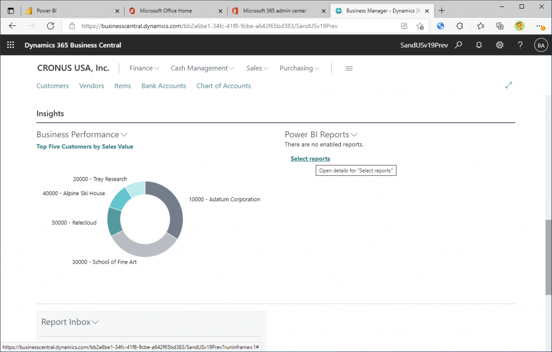Select the Business Manager - Dynamics 365 tab
Image resolution: width=552 pixels, height=352 pixels.
point(382,11)
